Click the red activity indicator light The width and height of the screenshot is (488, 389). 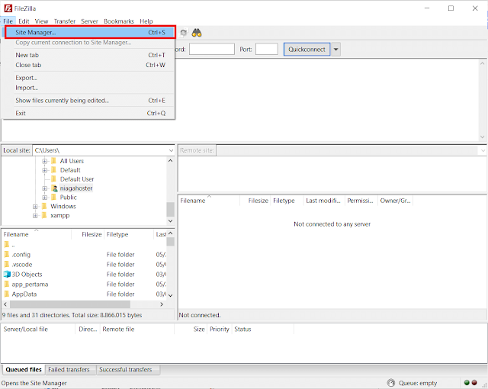click(x=474, y=383)
